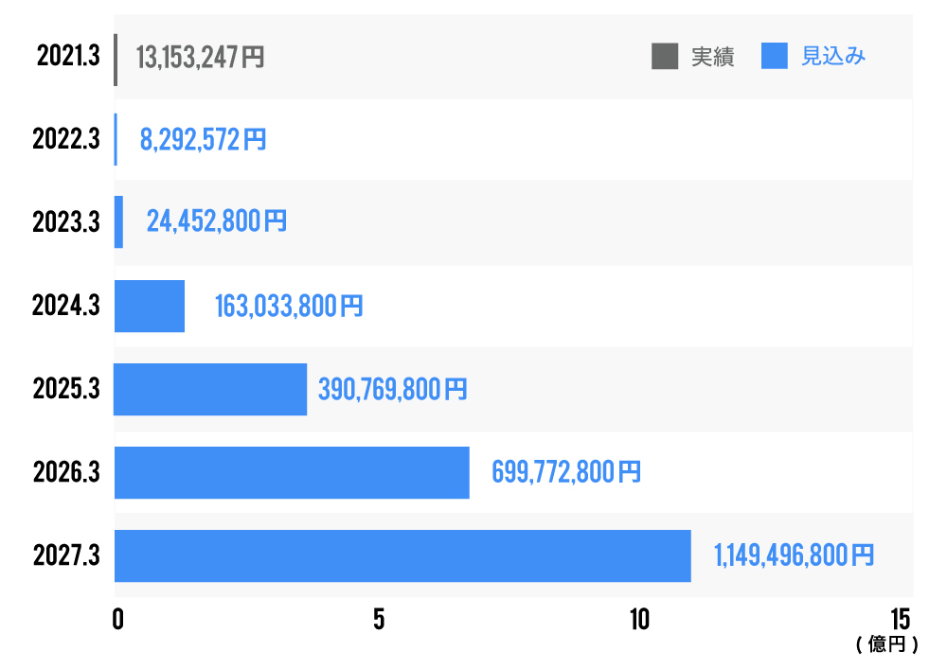This screenshot has width=947, height=669.
Task: Click the 2027.3 blue bar
Action: coord(402,555)
